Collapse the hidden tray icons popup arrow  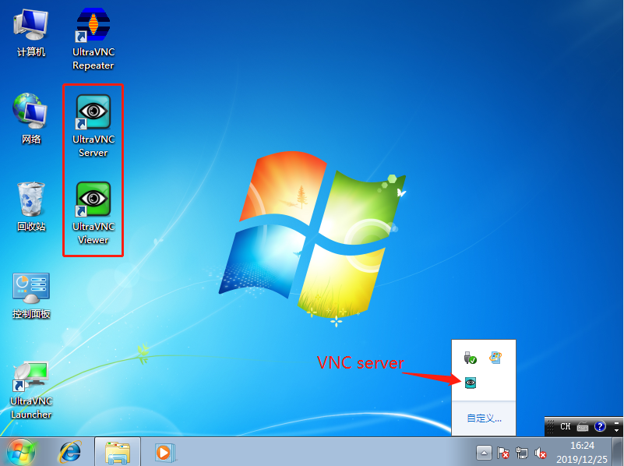484,453
